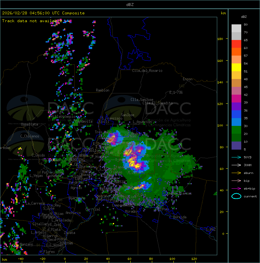Click the Encon place label
Viewport: 260px width, 263px height.
tap(187, 79)
